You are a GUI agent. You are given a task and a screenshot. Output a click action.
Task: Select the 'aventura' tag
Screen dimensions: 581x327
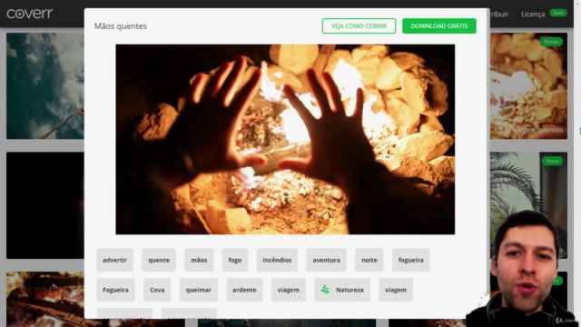point(326,260)
